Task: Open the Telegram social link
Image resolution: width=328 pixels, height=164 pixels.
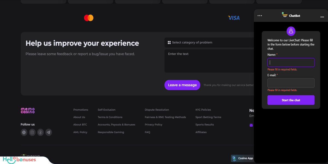Action: 49,132
